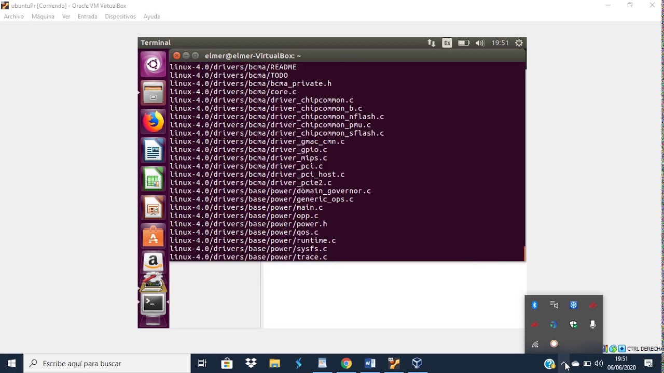Click Windows Start button
Image resolution: width=664 pixels, height=373 pixels.
(x=12, y=364)
